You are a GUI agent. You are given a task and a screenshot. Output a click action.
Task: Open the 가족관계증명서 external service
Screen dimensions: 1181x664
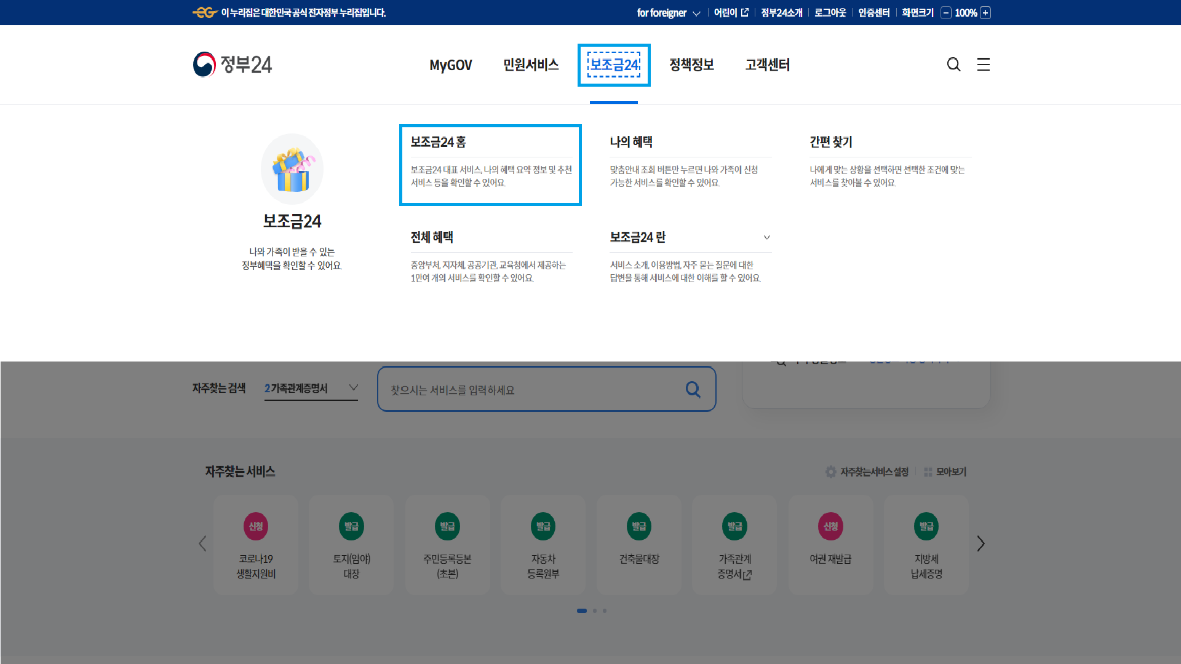pos(734,545)
